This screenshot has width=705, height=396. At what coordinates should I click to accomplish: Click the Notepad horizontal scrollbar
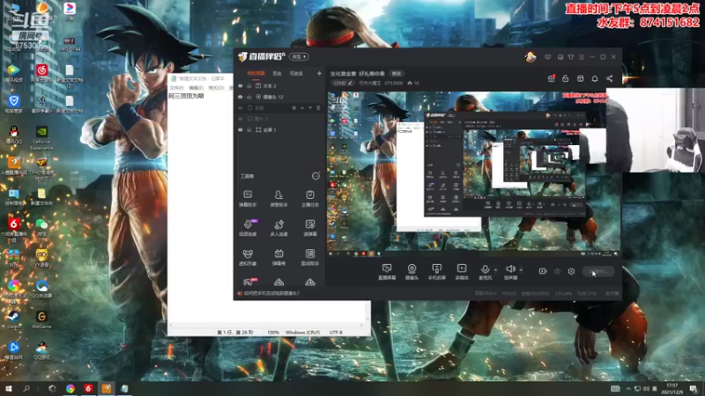(267, 325)
